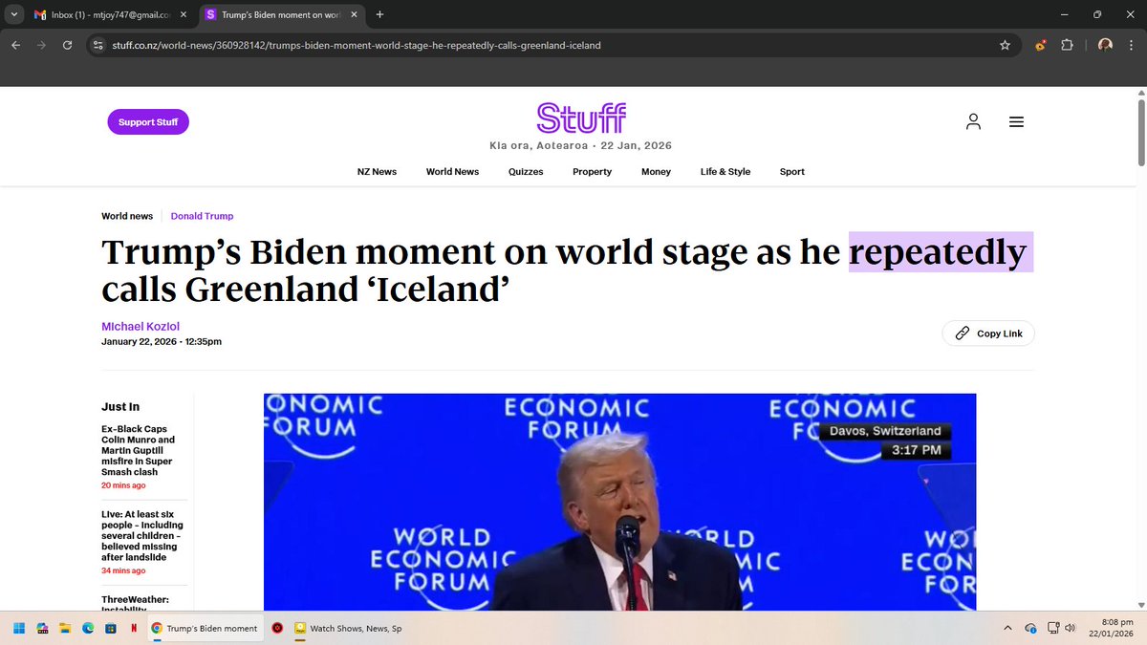
Task: Expand the hidden icons tray arrow
Action: [1007, 628]
